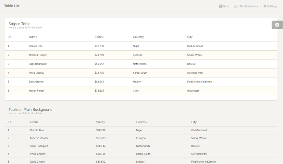
Task: Click the Striped Table card title
Action: 19,24
